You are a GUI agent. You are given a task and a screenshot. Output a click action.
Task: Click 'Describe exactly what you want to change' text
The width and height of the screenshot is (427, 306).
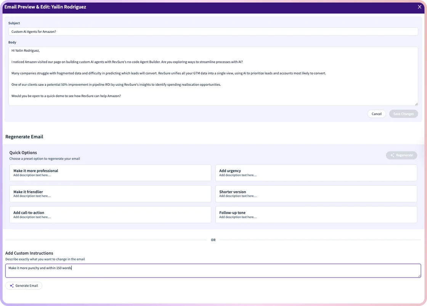[45, 259]
